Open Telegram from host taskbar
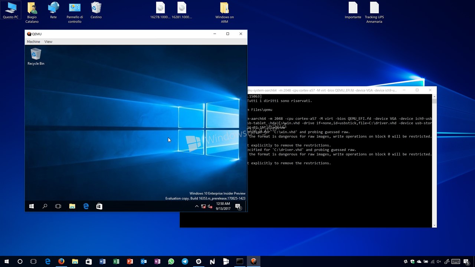This screenshot has height=267, width=475. (185, 261)
